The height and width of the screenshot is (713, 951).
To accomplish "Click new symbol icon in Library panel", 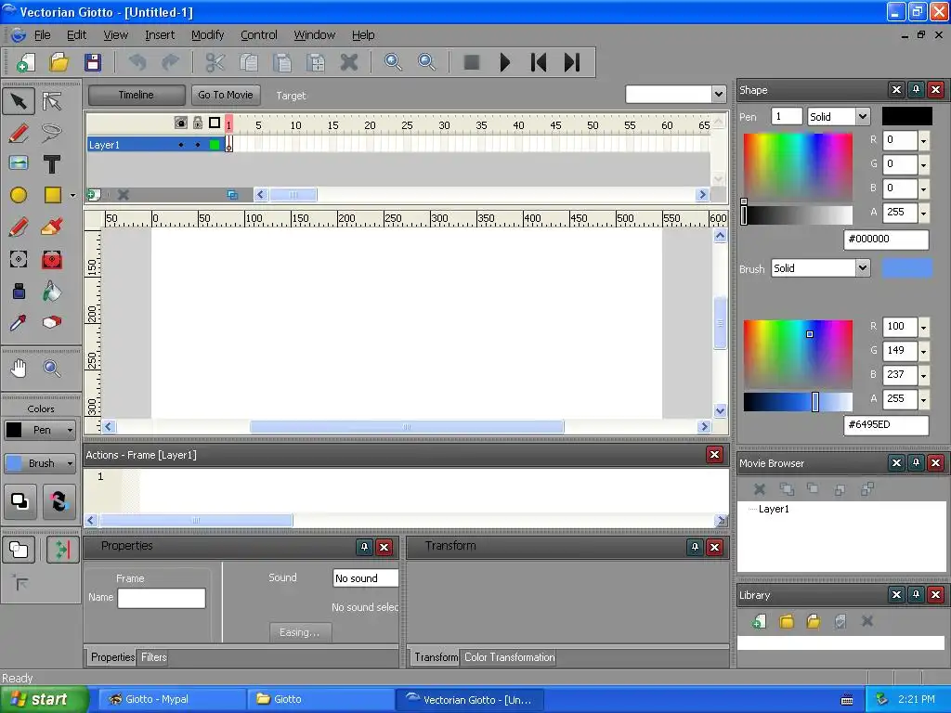I will [759, 621].
